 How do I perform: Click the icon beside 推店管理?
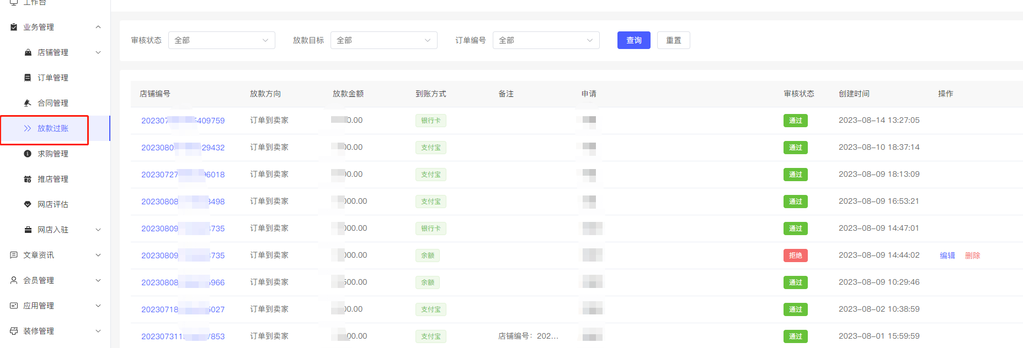click(x=28, y=179)
